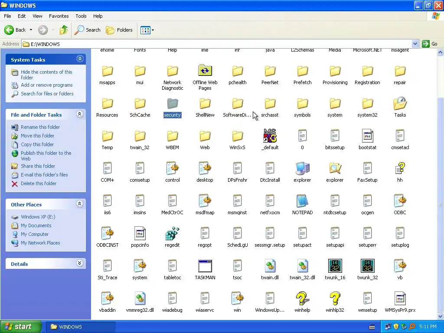Screen dimensions: 444x333
Task: Select the twain.dll file icon
Action: (x=270, y=266)
